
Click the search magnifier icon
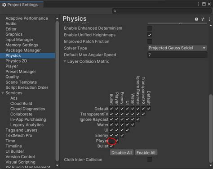(x=115, y=11)
